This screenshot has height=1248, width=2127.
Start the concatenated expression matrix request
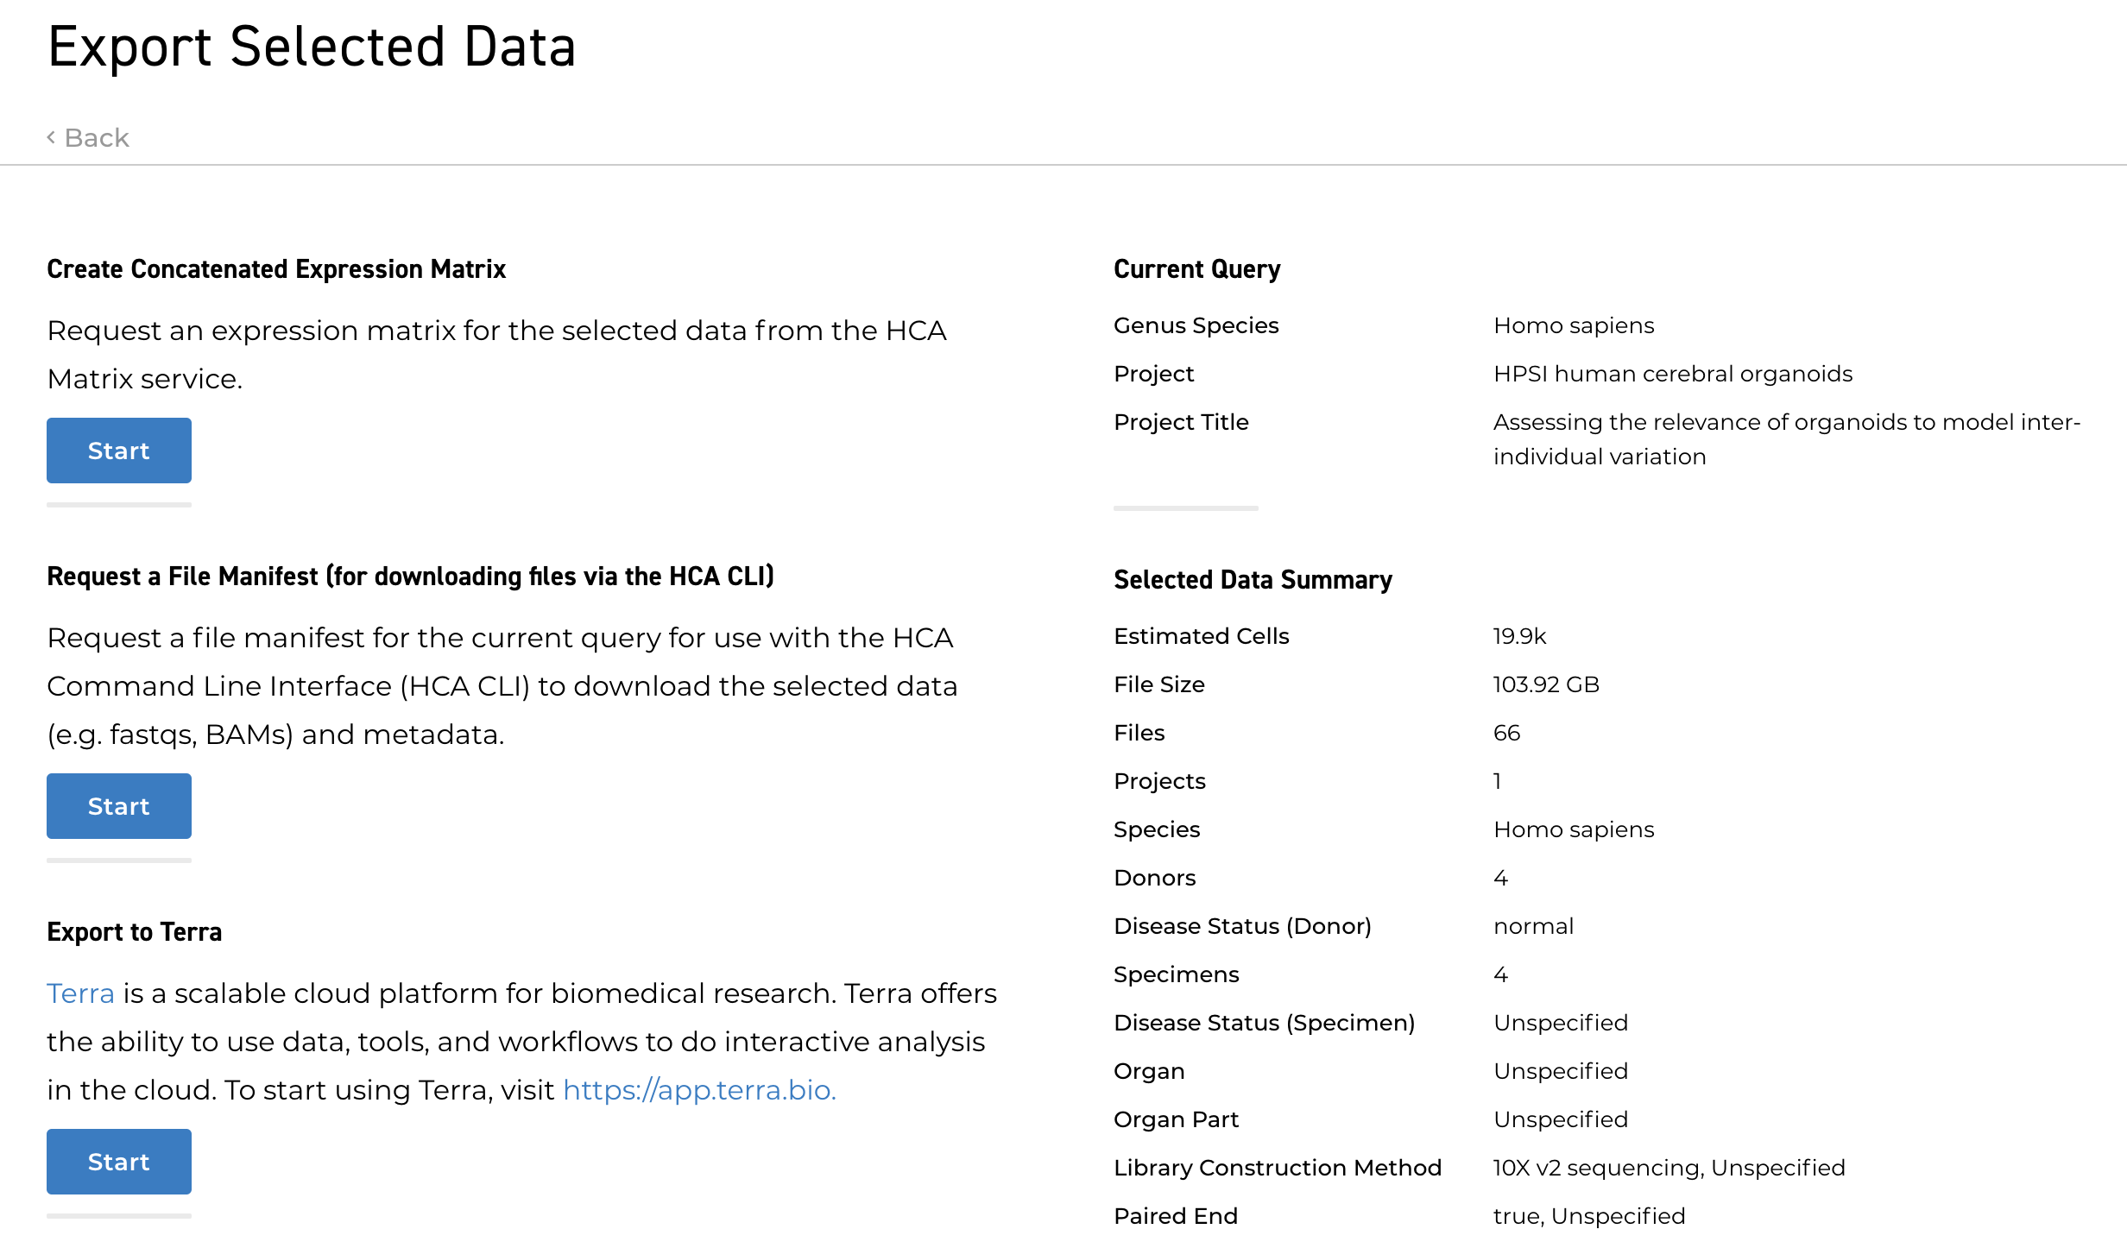(x=119, y=451)
